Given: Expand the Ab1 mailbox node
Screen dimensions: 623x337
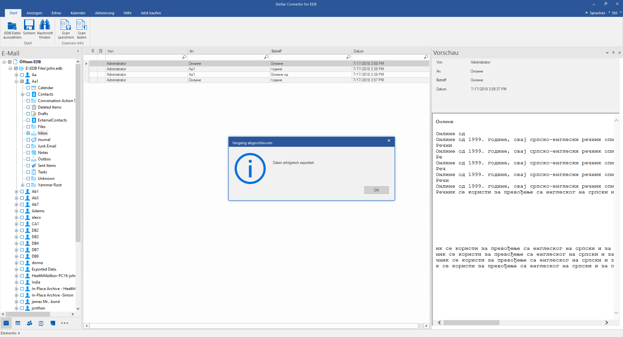Looking at the screenshot, I should click(16, 192).
